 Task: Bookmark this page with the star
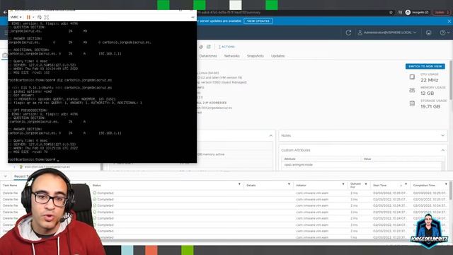(x=391, y=13)
